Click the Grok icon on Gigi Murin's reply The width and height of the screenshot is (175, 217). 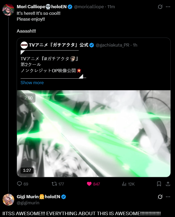(160, 197)
